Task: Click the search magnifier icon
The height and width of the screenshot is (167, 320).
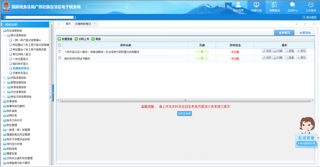Action: (x=127, y=7)
